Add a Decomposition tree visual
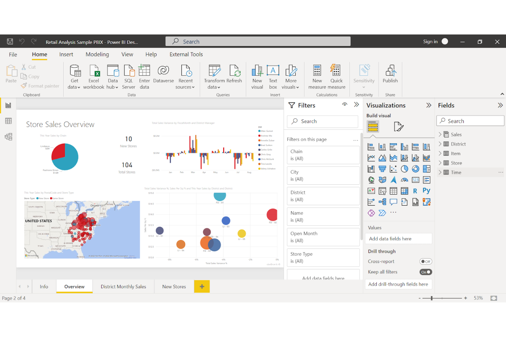Viewport: 506px width, 337px height. pos(382,202)
